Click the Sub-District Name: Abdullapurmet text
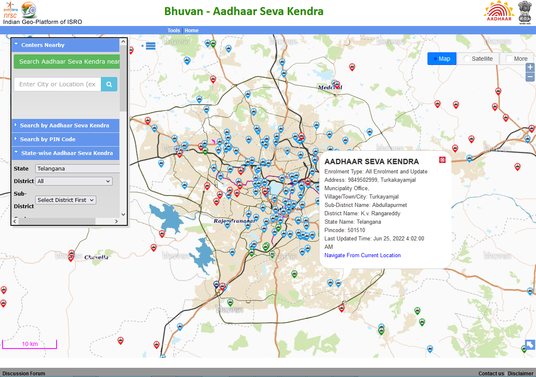 [366, 205]
